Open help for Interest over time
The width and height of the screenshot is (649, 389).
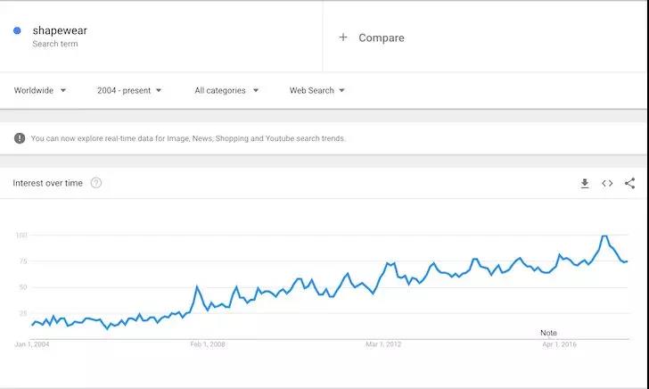click(x=96, y=183)
